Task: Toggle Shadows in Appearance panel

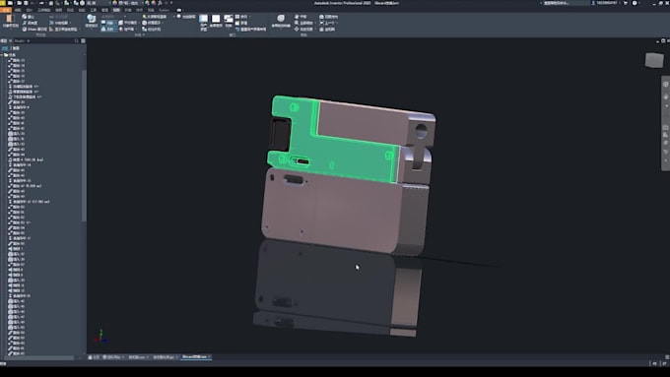Action: tap(107, 23)
